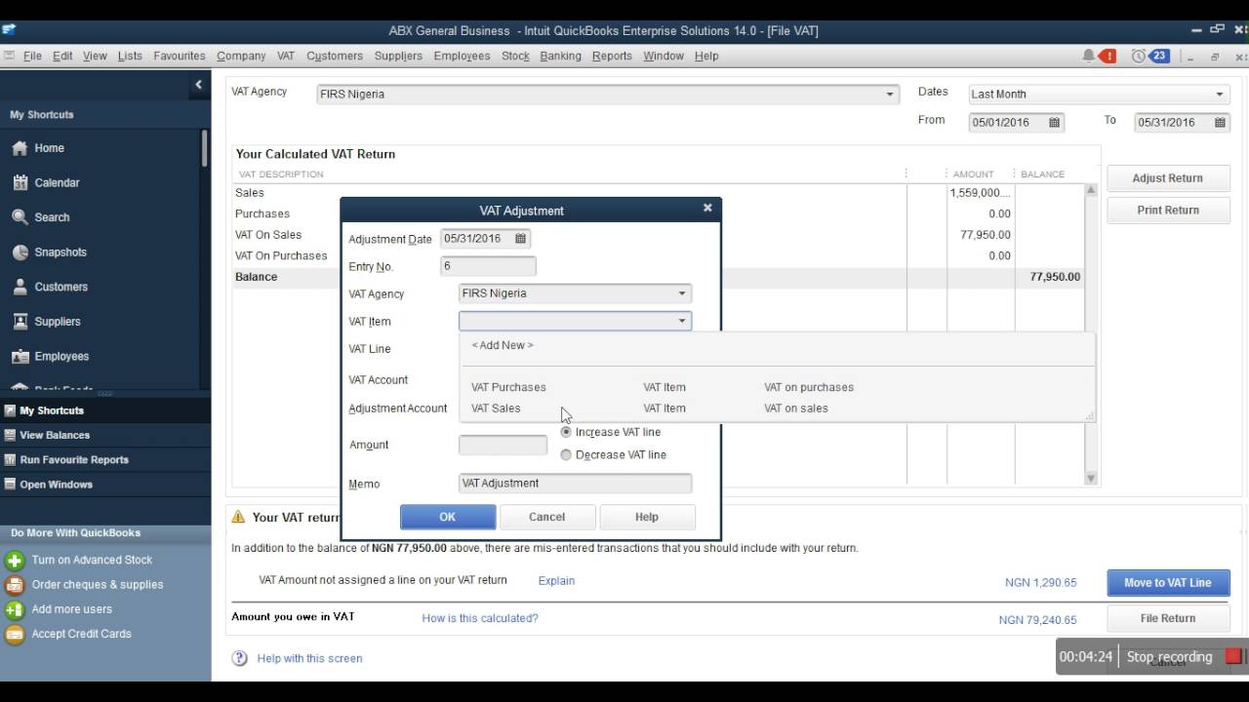Switch to Open Windows list
The image size is (1249, 702).
pos(56,485)
